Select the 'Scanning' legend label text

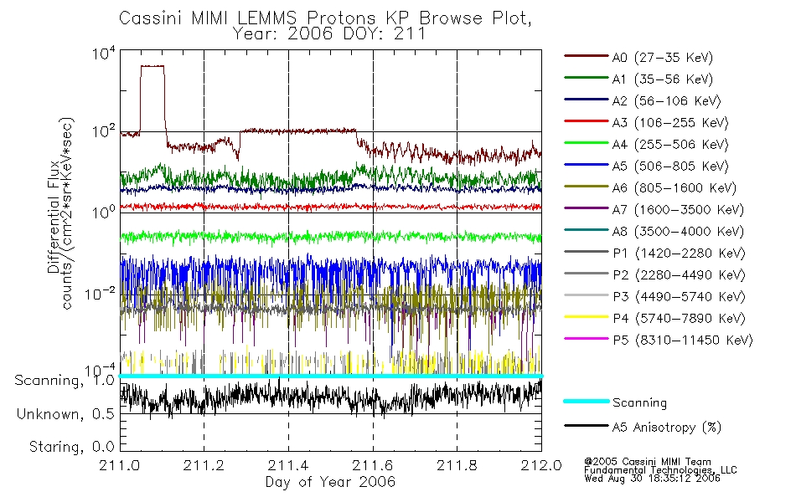pos(639,403)
